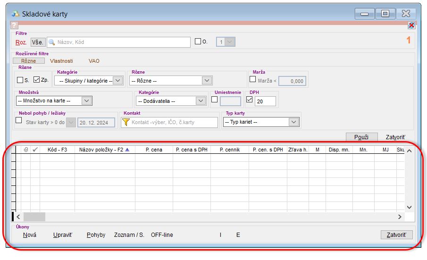Screen dimensions: 427x260
Task: Click the magnifier icon in search field
Action: tap(52, 42)
